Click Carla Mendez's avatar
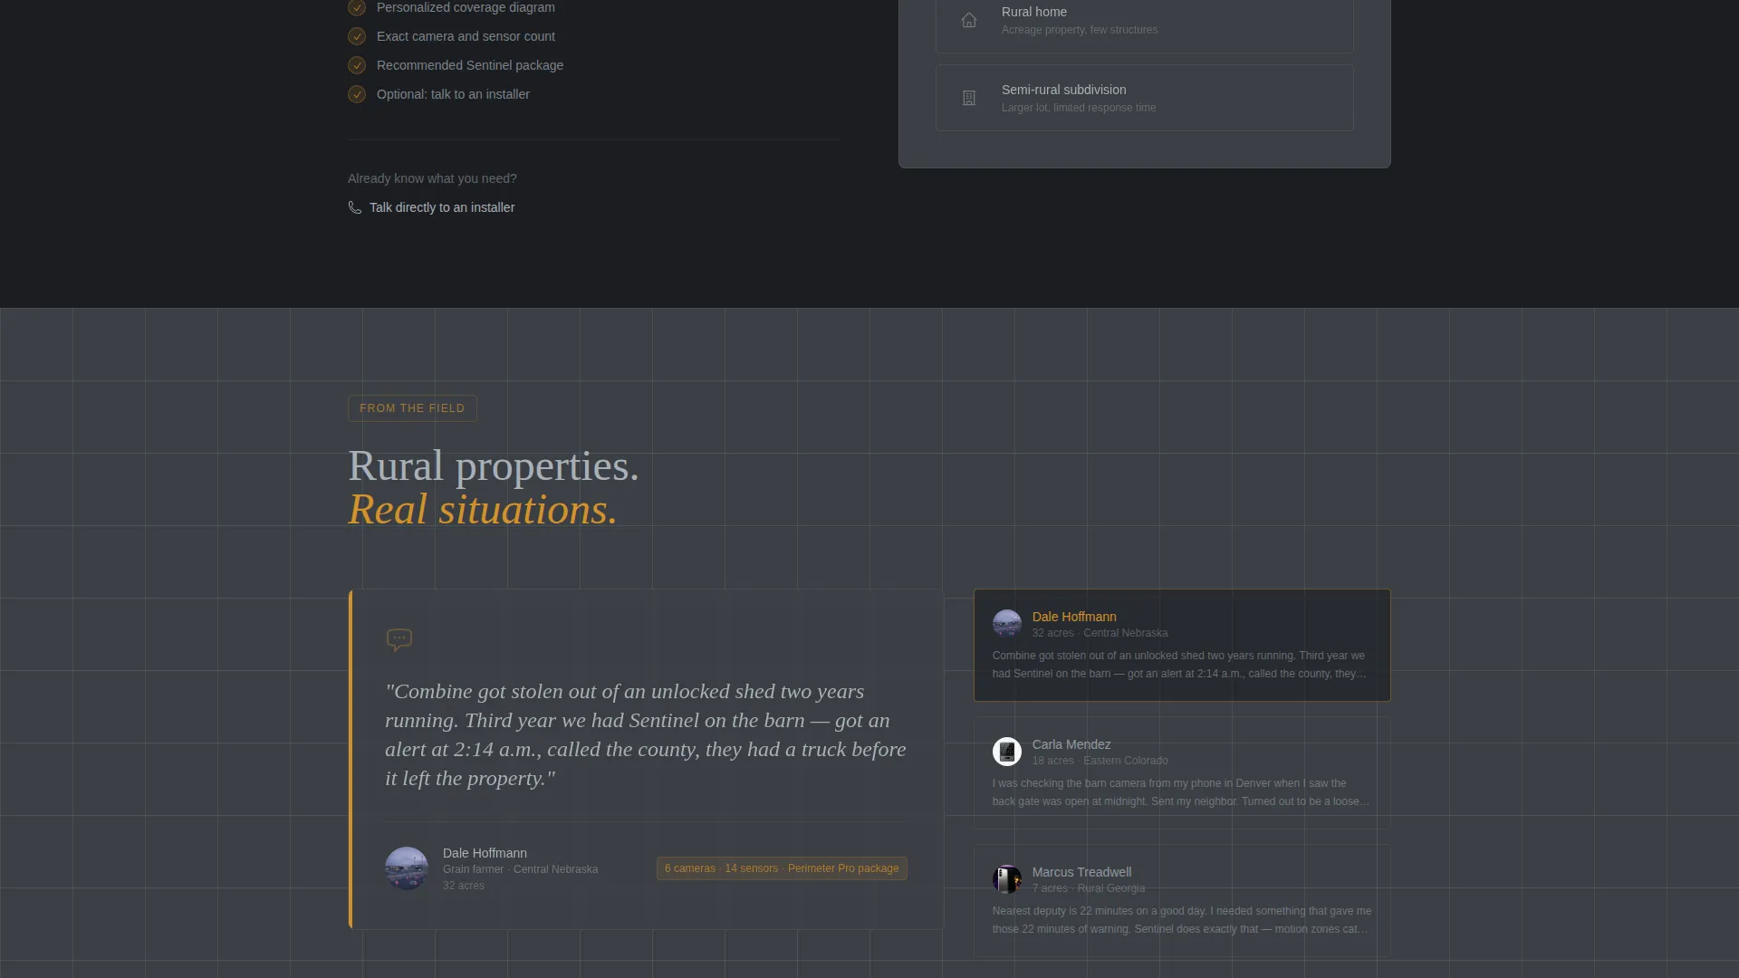The width and height of the screenshot is (1739, 978). (1007, 752)
